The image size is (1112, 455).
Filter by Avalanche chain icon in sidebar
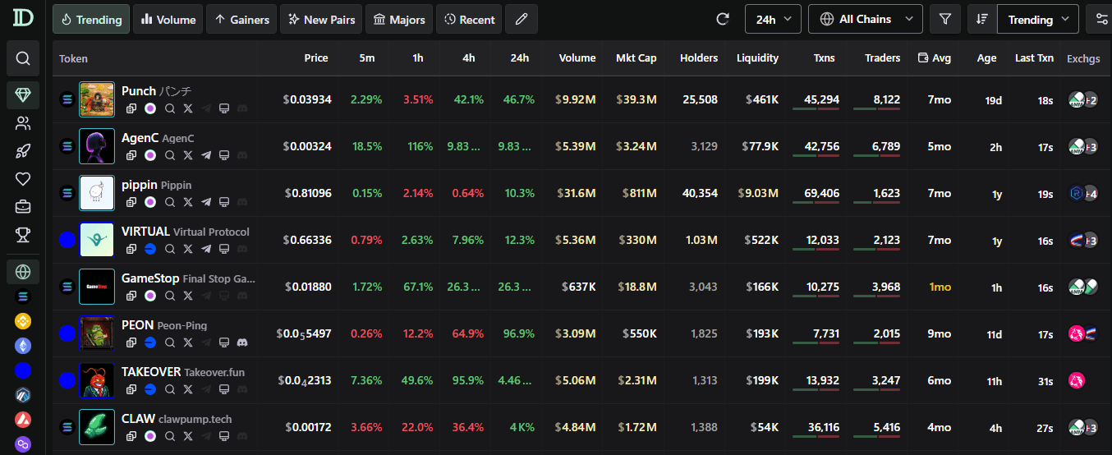[x=23, y=420]
